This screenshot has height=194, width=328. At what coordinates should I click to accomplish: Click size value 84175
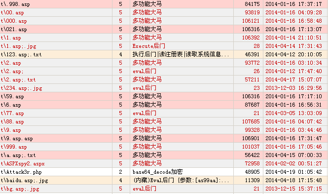pyautogui.click(x=252, y=4)
